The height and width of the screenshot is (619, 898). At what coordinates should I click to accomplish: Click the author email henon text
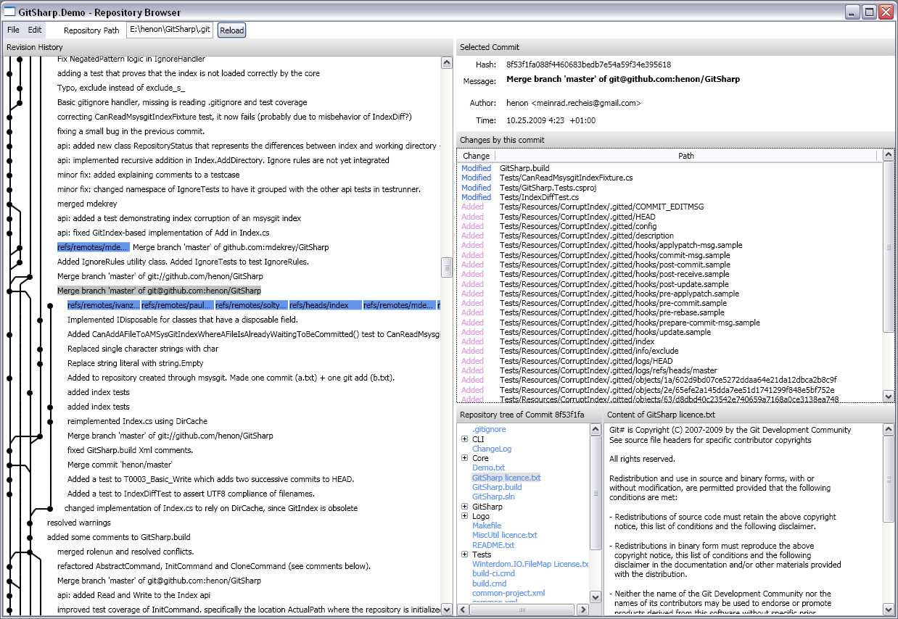click(574, 103)
